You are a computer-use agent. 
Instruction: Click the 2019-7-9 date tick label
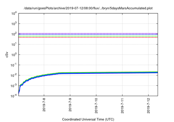70,105
